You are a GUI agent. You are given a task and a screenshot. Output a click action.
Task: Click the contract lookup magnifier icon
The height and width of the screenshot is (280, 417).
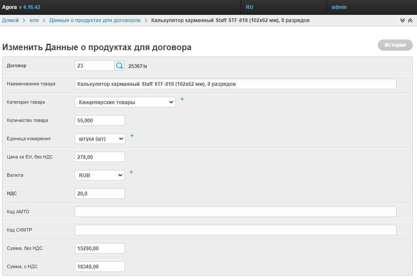[x=119, y=66]
